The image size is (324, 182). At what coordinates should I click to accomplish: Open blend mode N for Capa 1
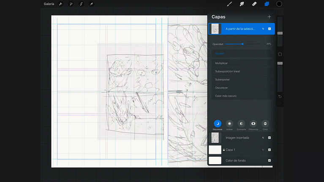(263, 149)
